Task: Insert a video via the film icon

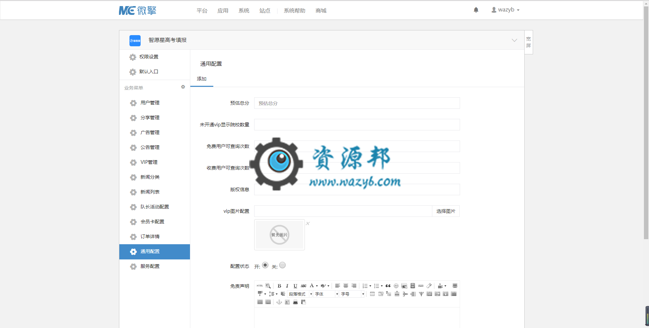Action: coord(413,286)
